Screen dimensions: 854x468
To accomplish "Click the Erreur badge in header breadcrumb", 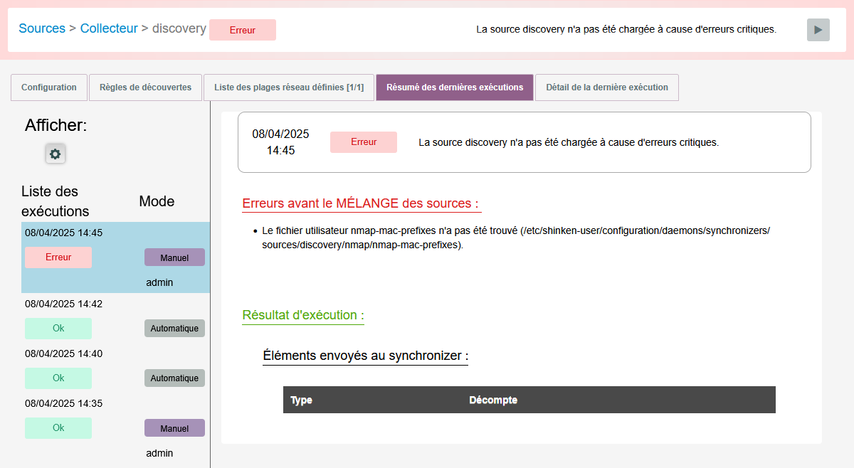I will pyautogui.click(x=242, y=31).
